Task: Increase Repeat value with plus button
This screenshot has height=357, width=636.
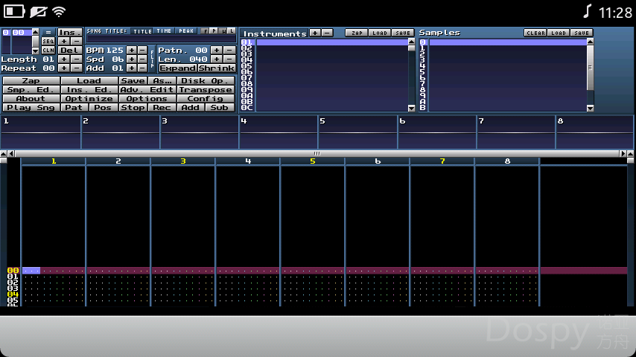Action: pos(64,68)
